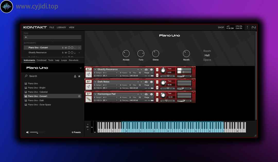Select the Space reverb type
The width and height of the screenshot is (278, 162).
[x=207, y=60]
